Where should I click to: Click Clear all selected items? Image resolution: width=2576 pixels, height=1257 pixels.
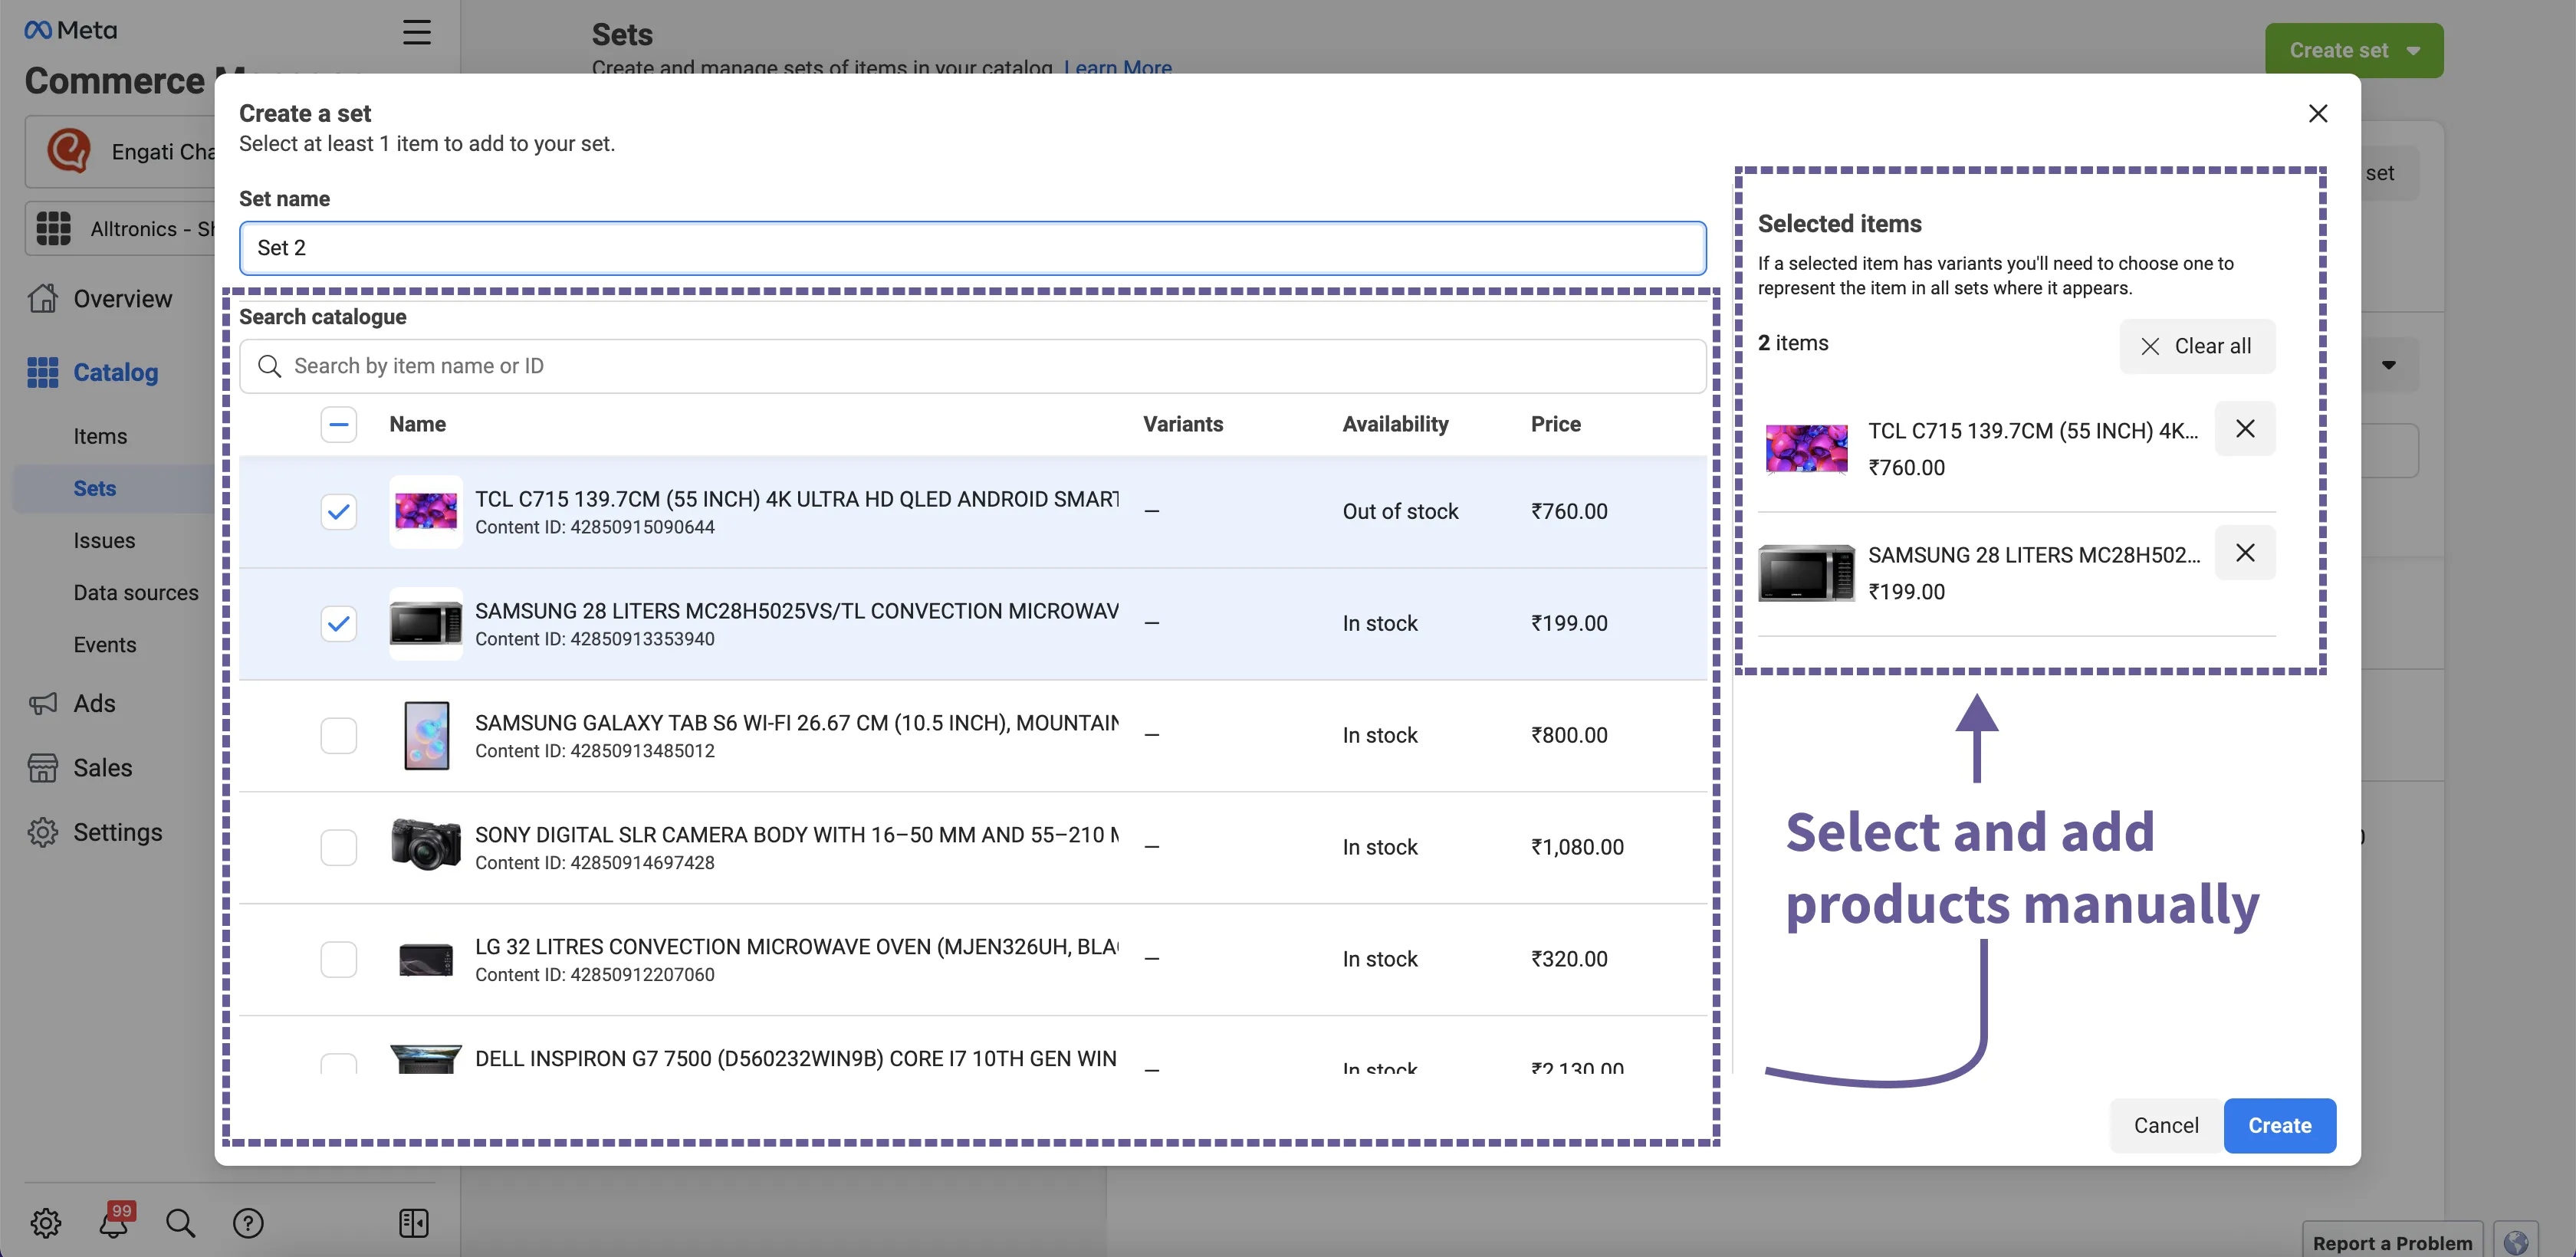(2197, 346)
